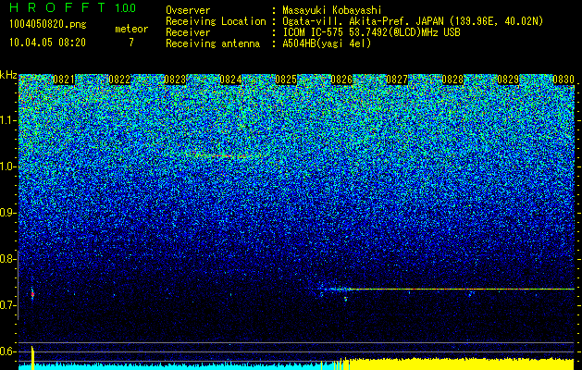Click the 0824 time marker
Image resolution: width=582 pixels, height=370 pixels.
pyautogui.click(x=230, y=80)
